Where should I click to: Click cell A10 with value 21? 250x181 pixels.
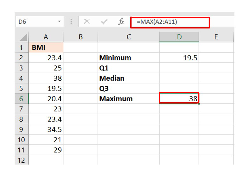coord(46,140)
